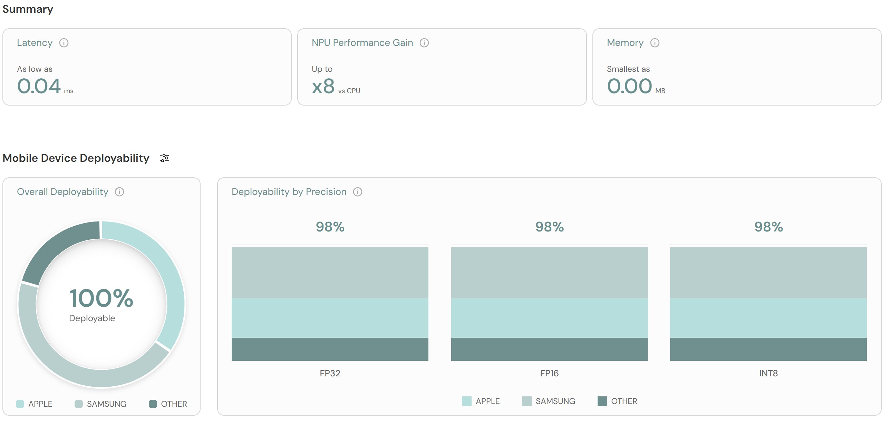Click the FP32 bar Samsung section

click(330, 273)
